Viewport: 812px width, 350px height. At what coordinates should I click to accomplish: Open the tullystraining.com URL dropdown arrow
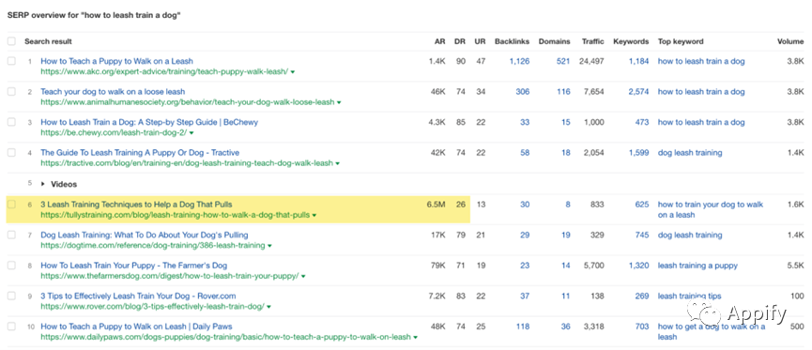pos(314,215)
